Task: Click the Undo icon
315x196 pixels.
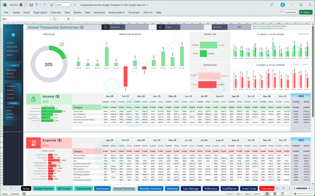Action: click(37, 5)
